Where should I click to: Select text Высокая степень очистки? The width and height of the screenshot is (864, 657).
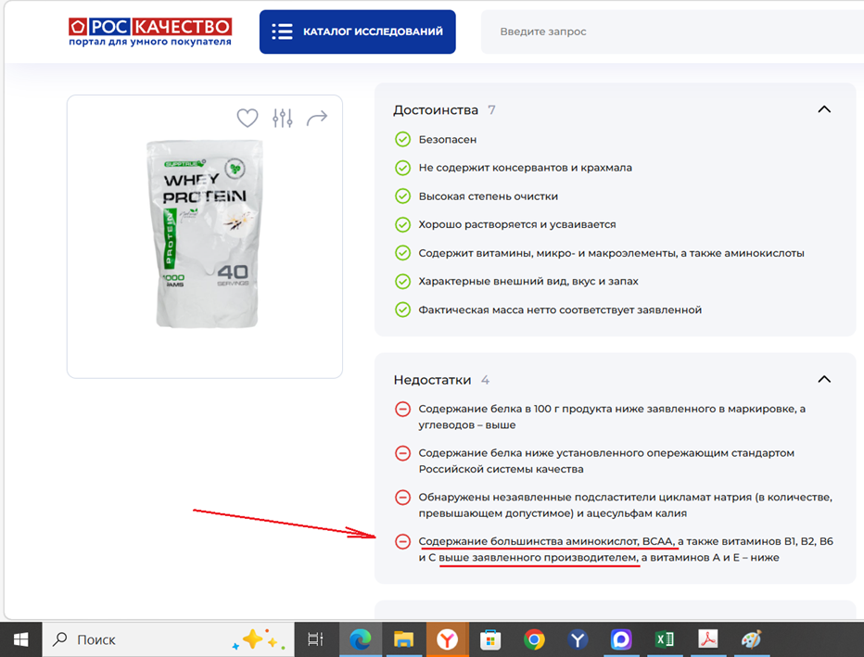(x=489, y=196)
